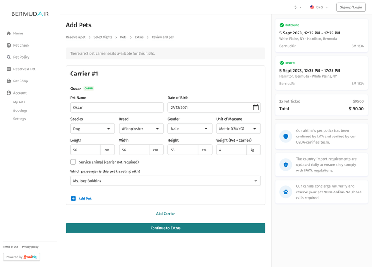Click the Pet Check sidebar icon
The height and width of the screenshot is (267, 372).
[x=9, y=45]
